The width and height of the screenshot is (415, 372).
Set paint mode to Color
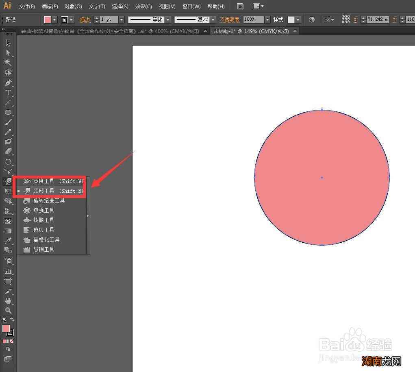click(x=4, y=341)
